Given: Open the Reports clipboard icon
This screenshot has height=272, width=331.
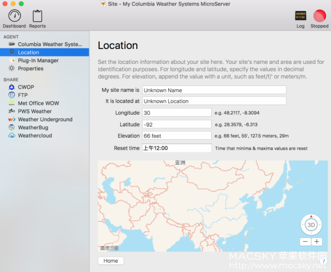Looking at the screenshot, I should click(x=38, y=16).
